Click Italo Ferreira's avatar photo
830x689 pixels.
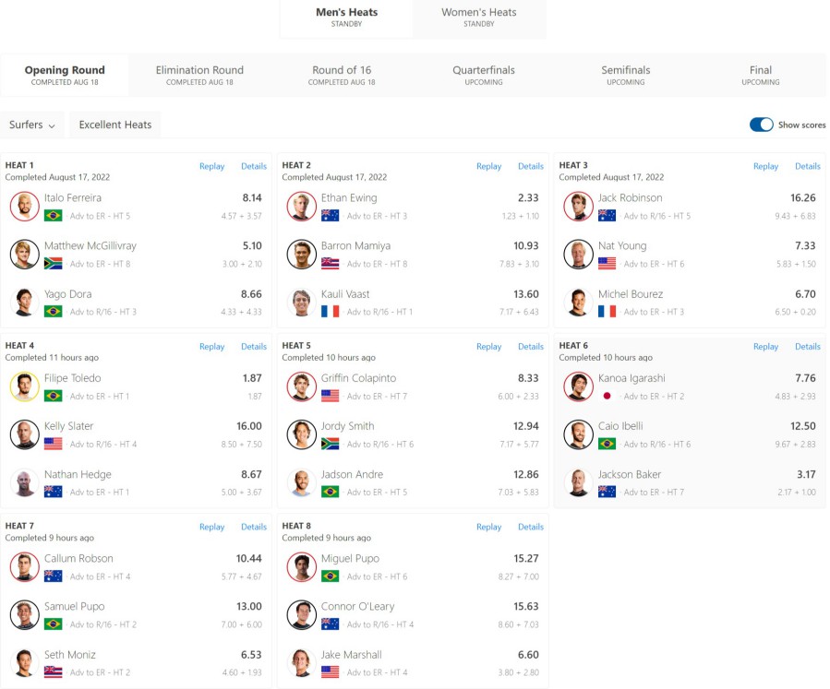24,207
